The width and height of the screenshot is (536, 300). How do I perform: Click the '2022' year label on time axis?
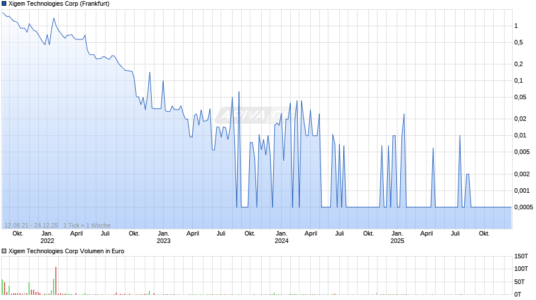pos(47,241)
